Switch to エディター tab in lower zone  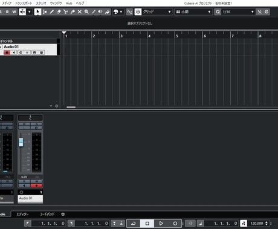pos(22,215)
